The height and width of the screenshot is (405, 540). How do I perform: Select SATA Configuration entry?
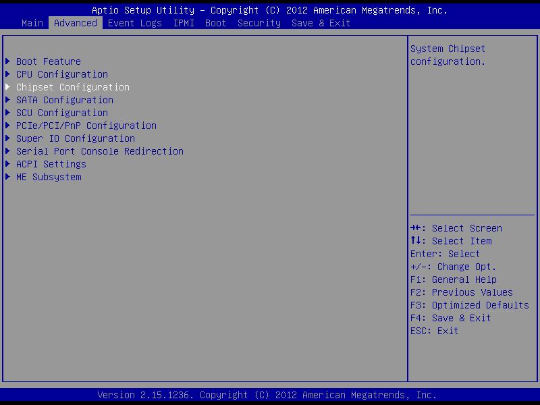64,100
